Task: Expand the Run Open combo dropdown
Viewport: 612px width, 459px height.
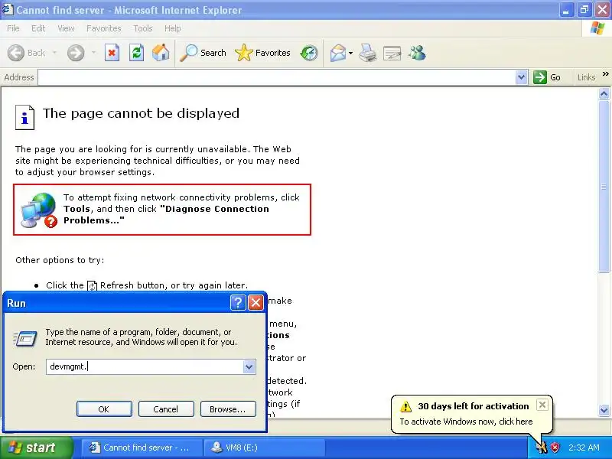Action: 249,367
